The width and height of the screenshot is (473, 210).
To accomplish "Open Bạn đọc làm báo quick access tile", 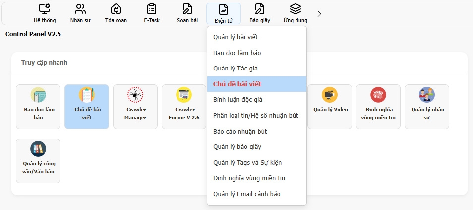I will pos(38,107).
